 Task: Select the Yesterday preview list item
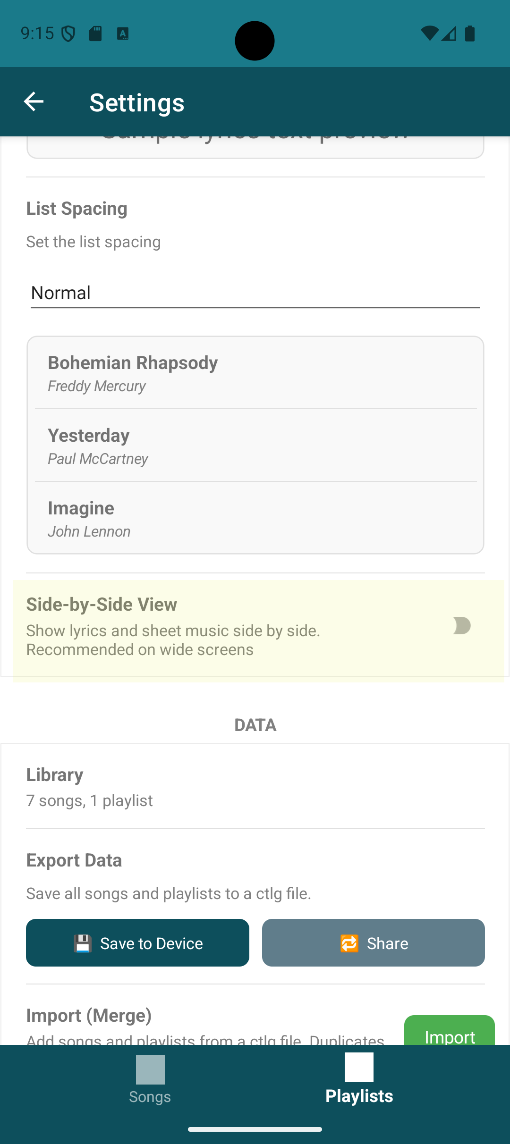pyautogui.click(x=255, y=446)
